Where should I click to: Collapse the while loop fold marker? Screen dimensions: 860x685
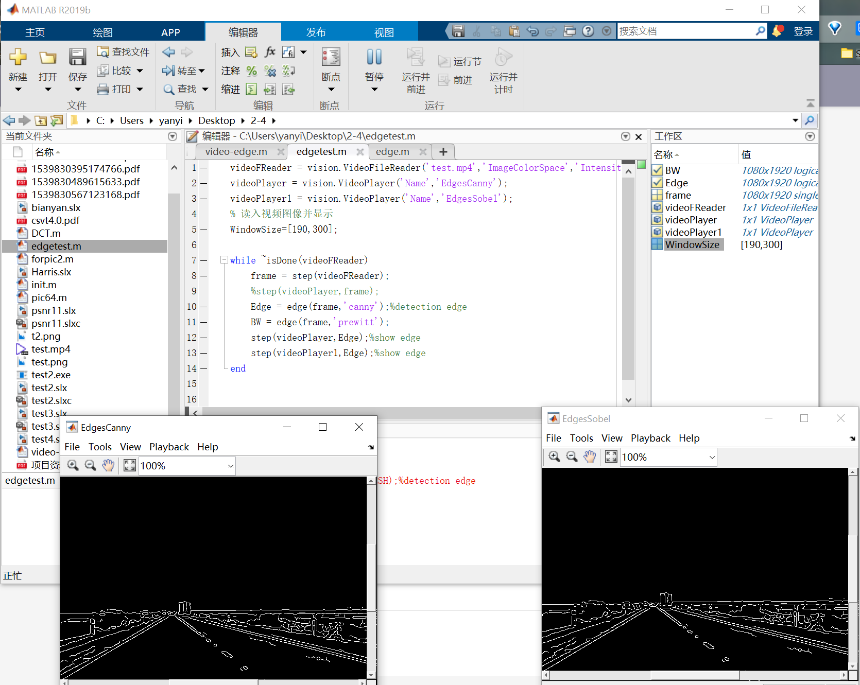pos(224,260)
